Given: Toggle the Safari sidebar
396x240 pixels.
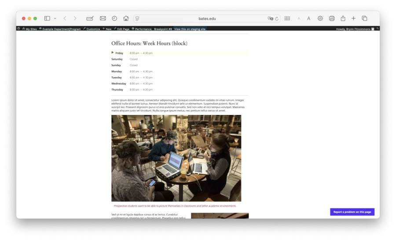Looking at the screenshot, I should pos(47,18).
